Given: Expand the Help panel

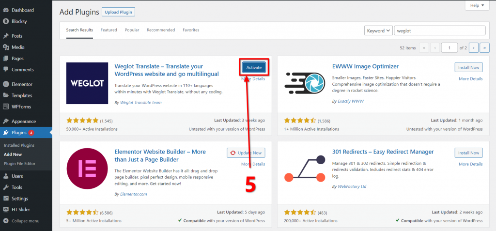Looking at the screenshot, I should pyautogui.click(x=477, y=5).
